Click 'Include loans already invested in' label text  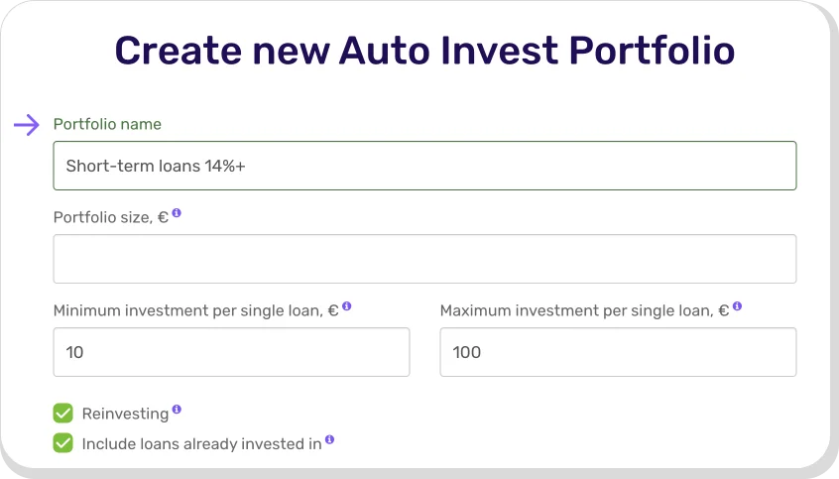[201, 443]
